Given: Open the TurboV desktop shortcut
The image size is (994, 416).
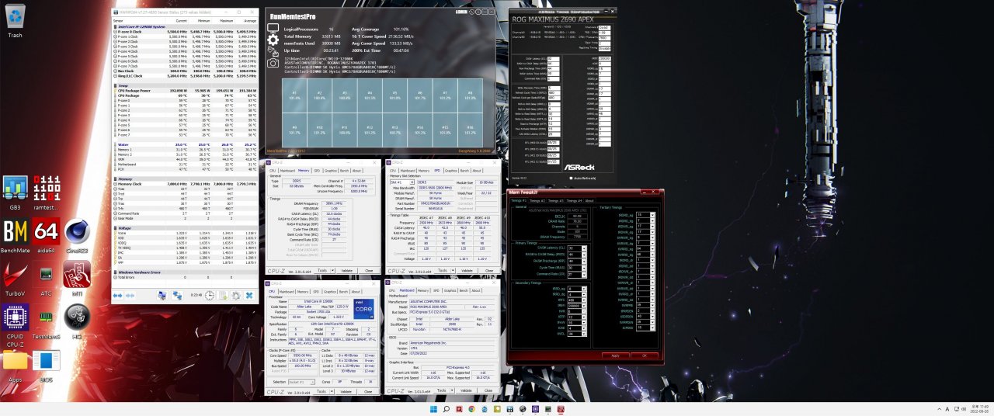Looking at the screenshot, I should (15, 277).
